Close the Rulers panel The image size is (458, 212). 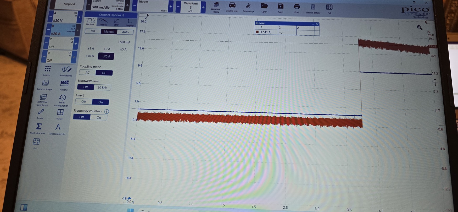[x=317, y=24]
